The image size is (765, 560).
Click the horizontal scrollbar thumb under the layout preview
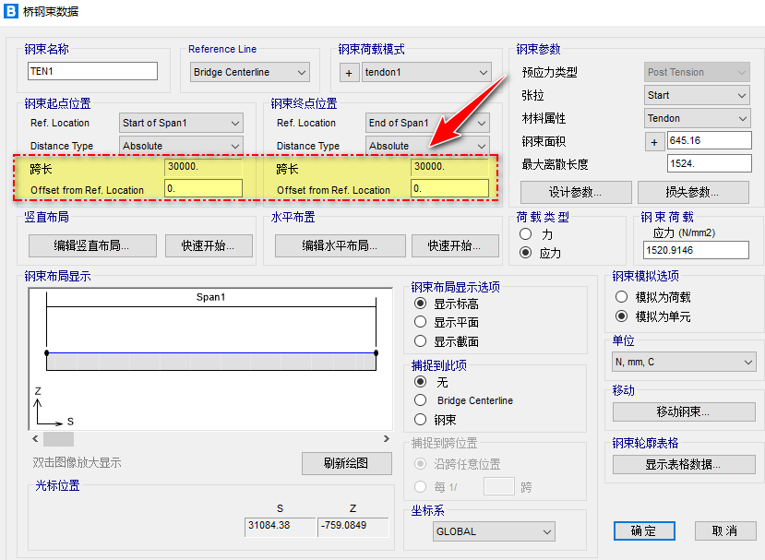click(x=58, y=439)
